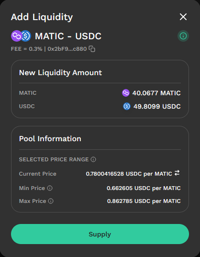200x257 pixels.
Task: Click the New Liquidity Amount heading
Action: (x=60, y=73)
